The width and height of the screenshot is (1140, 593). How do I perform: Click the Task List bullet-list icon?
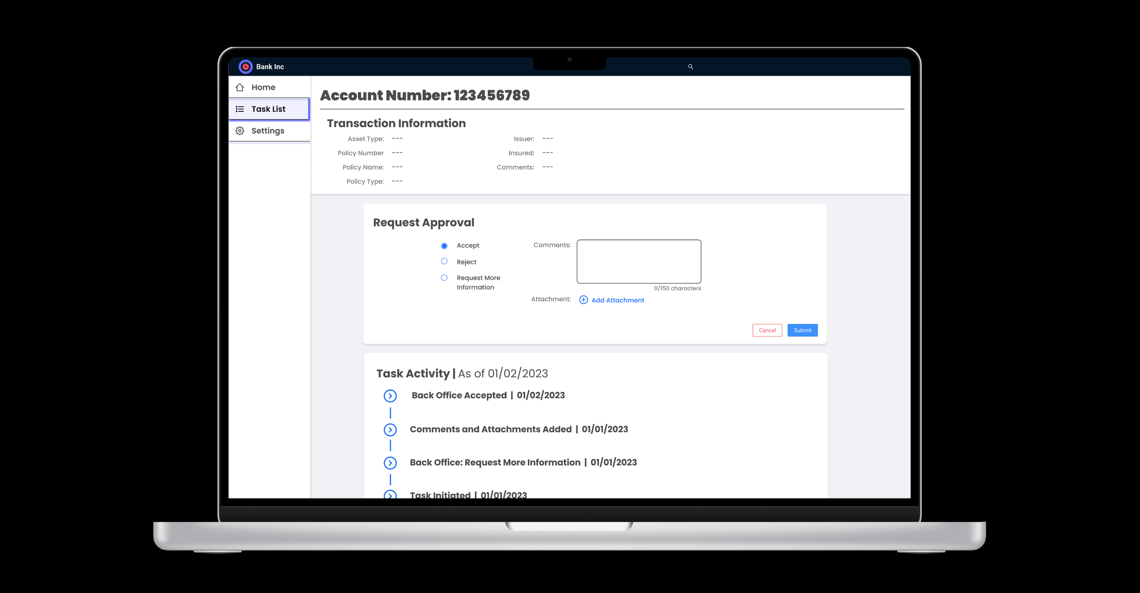tap(240, 109)
